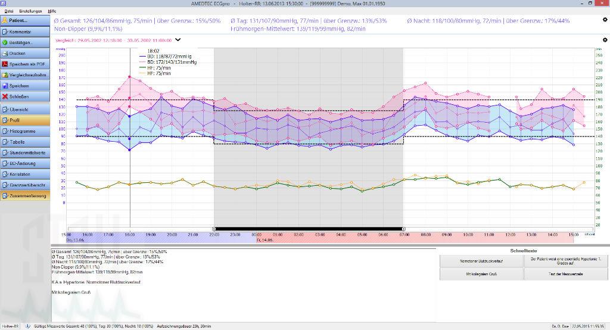The width and height of the screenshot is (610, 330).
Task: Open the gear settings for the summary header
Action: click(x=605, y=19)
